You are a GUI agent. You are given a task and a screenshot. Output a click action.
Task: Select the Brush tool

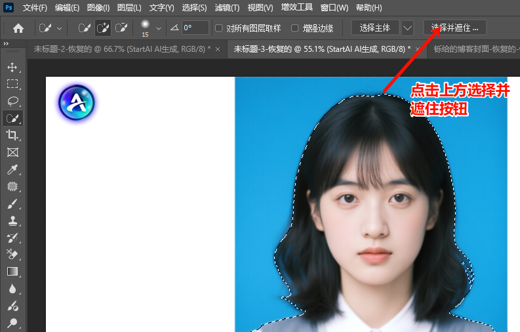[x=12, y=203]
